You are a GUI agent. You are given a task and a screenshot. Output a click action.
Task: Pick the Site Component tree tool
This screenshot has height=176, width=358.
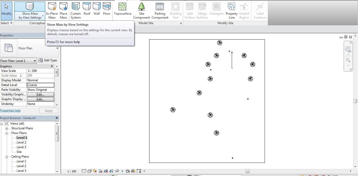142,11
